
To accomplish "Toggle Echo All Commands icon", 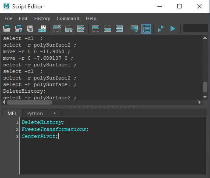I will click(134, 29).
